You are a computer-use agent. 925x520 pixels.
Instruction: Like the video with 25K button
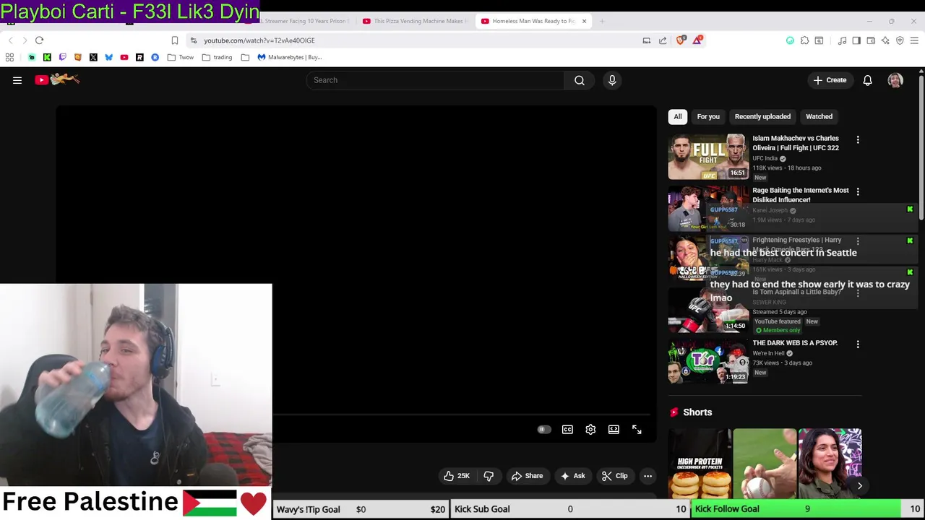457,476
